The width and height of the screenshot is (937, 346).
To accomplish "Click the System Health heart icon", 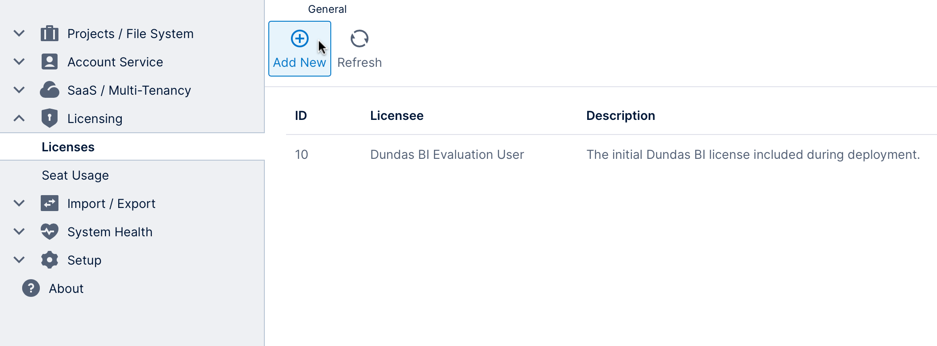I will click(50, 231).
